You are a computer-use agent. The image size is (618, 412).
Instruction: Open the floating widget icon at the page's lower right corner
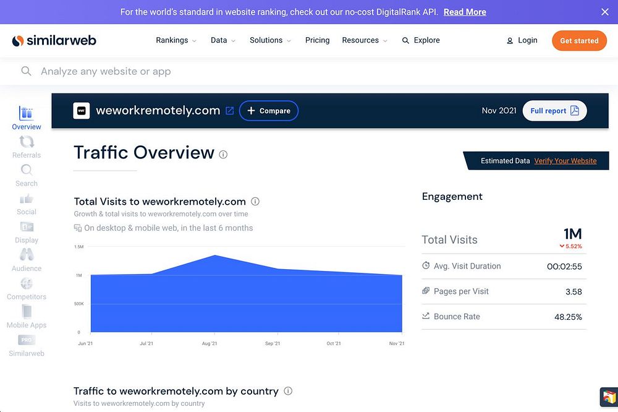coord(609,397)
